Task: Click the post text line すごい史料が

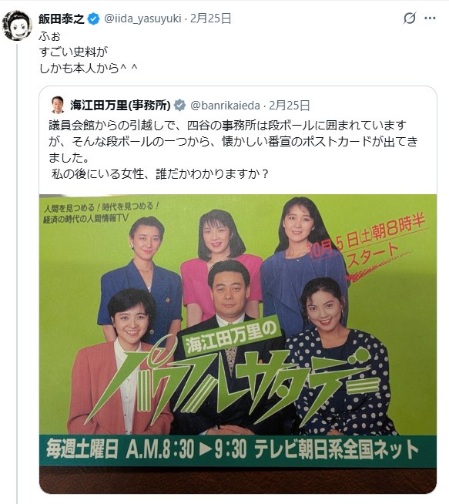Action: click(x=73, y=52)
